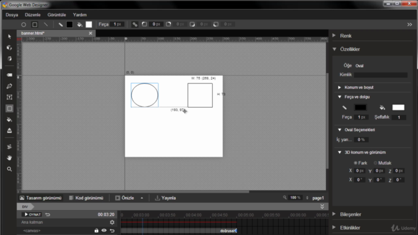Click the top-left corner radius icon
This screenshot has width=418, height=235.
click(x=144, y=24)
